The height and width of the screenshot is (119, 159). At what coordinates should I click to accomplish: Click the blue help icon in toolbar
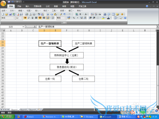(x=125, y=18)
